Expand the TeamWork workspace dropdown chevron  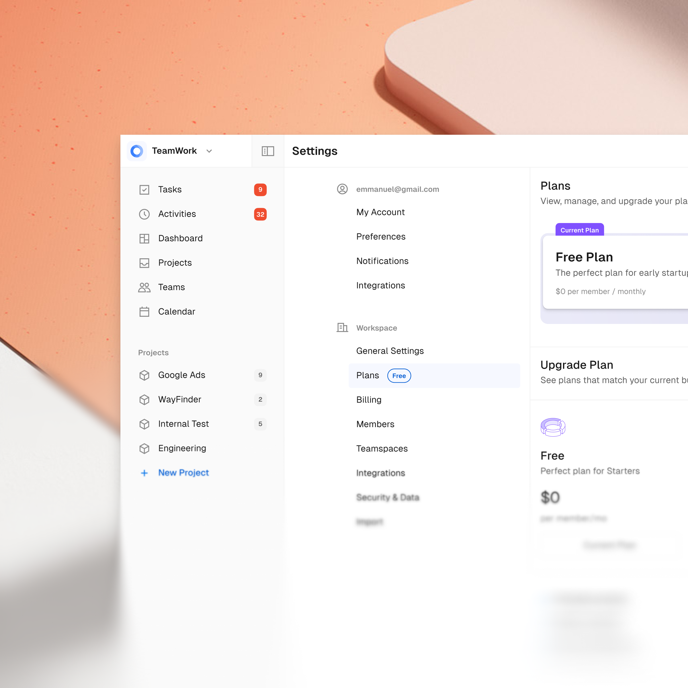(x=209, y=151)
